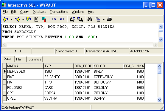The image size is (165, 111).
Task: Click SQL editor scroll down arrow
Action: (161, 40)
